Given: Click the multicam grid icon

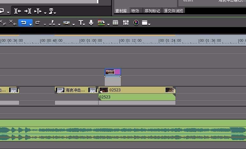Looking at the screenshot, I should [x=116, y=23].
